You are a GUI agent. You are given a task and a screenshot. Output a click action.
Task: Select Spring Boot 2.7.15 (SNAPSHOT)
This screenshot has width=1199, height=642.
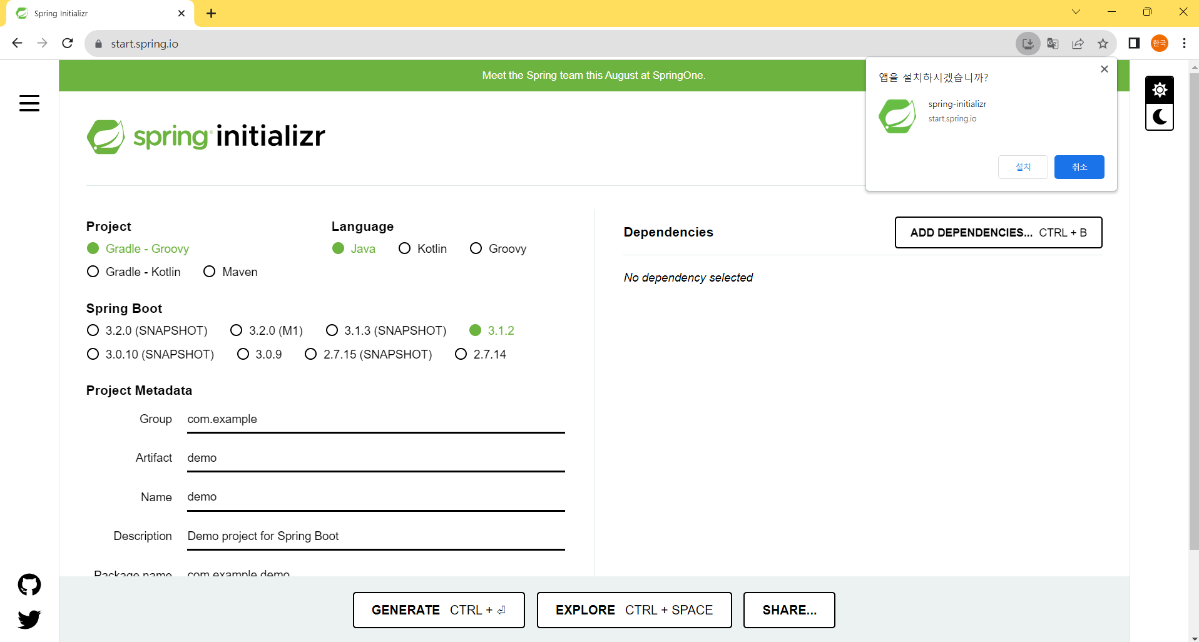pos(368,354)
